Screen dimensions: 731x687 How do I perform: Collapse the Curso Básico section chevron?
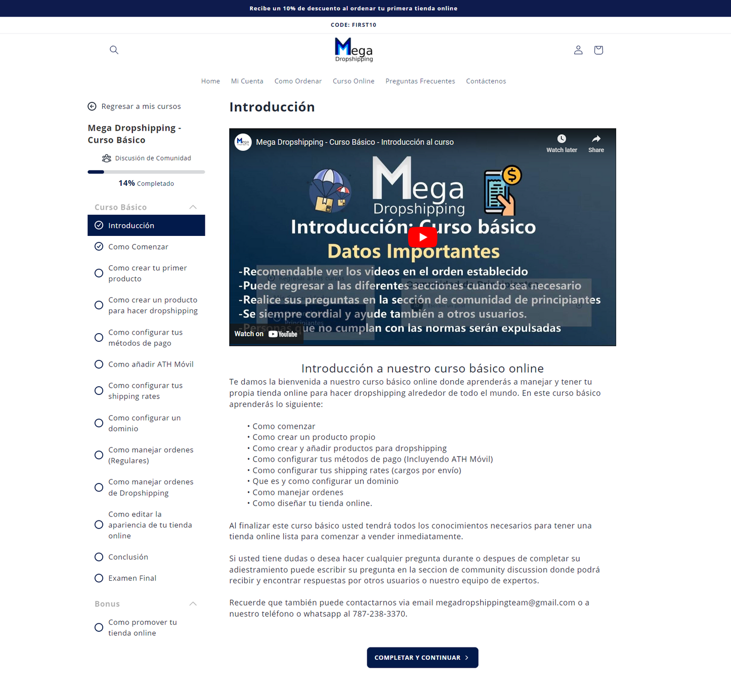click(193, 207)
